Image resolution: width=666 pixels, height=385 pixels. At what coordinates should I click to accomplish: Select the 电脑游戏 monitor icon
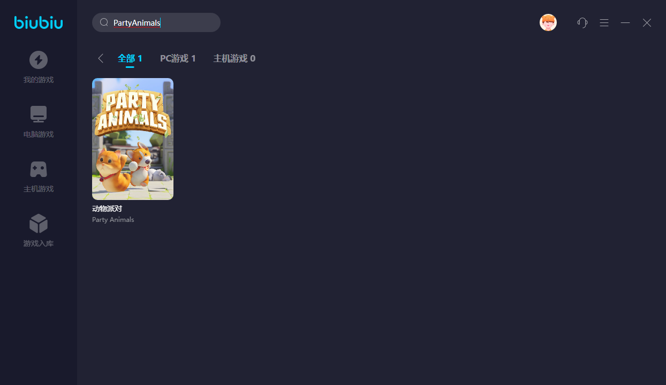[x=39, y=114]
